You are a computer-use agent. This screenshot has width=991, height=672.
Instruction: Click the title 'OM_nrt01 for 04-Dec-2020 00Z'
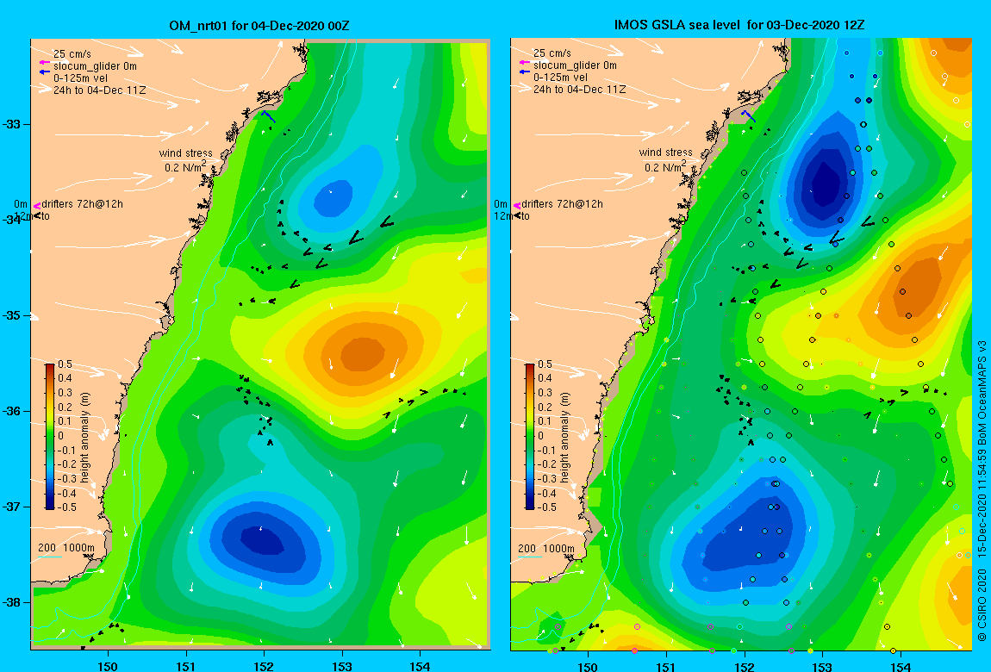(x=259, y=26)
